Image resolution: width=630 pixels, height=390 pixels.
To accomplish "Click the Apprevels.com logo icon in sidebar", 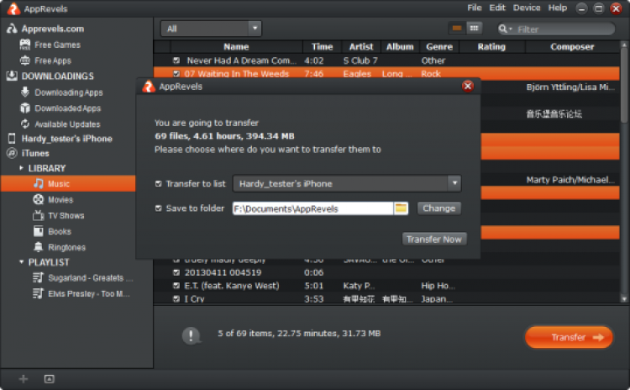I will click(x=12, y=29).
